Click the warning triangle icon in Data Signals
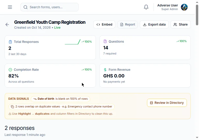The height and width of the screenshot is (140, 199). 10,114
